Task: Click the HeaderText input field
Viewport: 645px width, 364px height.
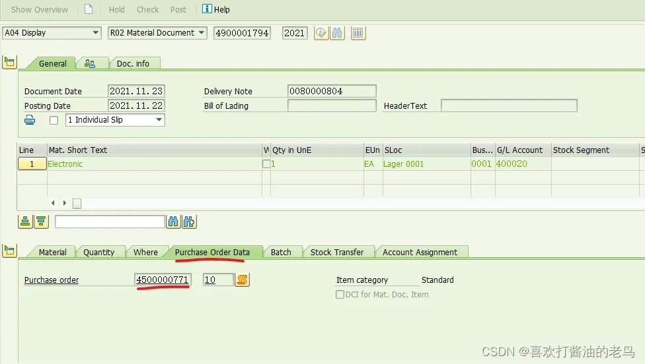Action: (509, 106)
